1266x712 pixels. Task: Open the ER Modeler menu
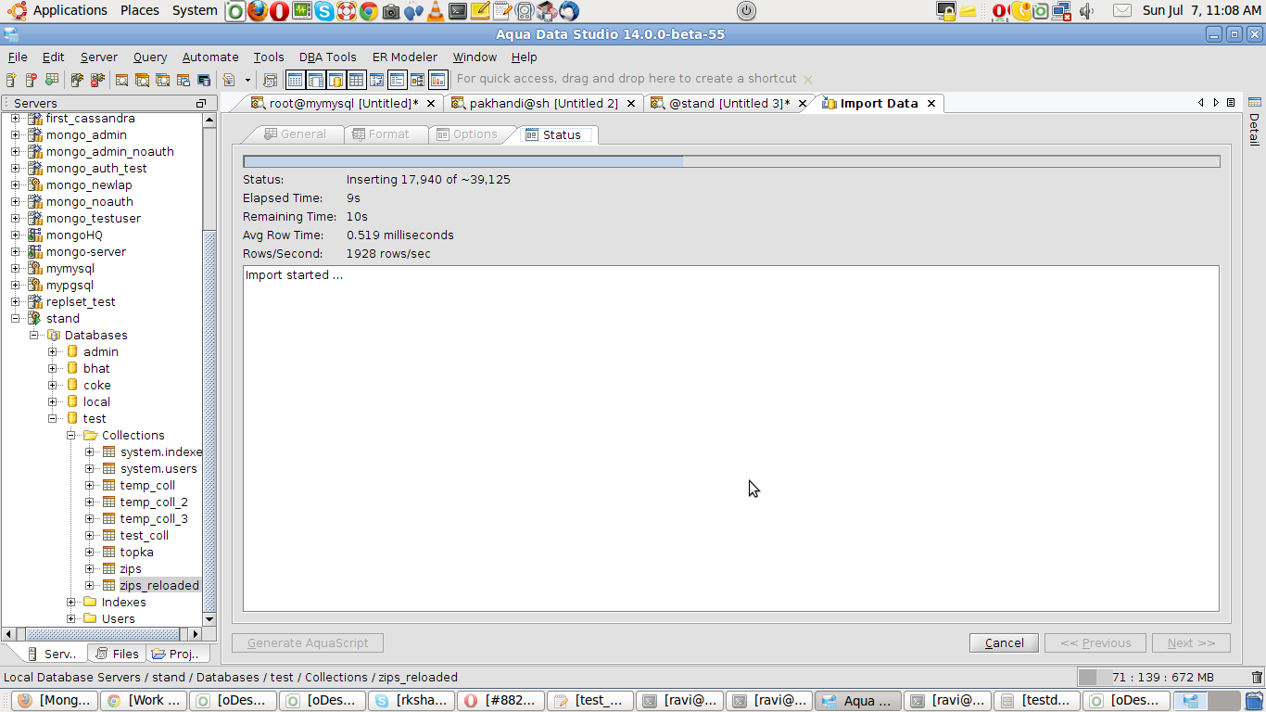click(x=405, y=57)
